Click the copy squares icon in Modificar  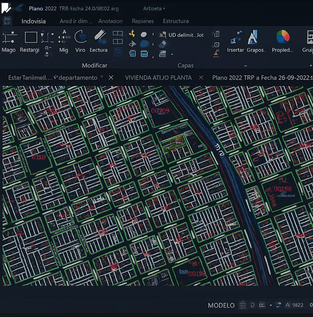click(132, 54)
